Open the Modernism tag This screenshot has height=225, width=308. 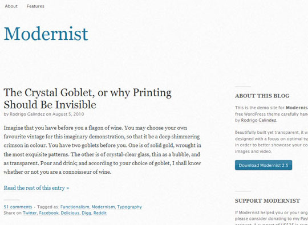pyautogui.click(x=103, y=207)
